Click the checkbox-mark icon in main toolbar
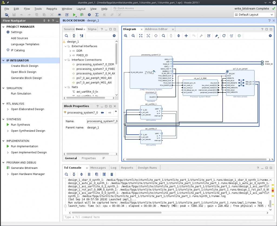The height and width of the screenshot is (226, 277). coord(67,15)
